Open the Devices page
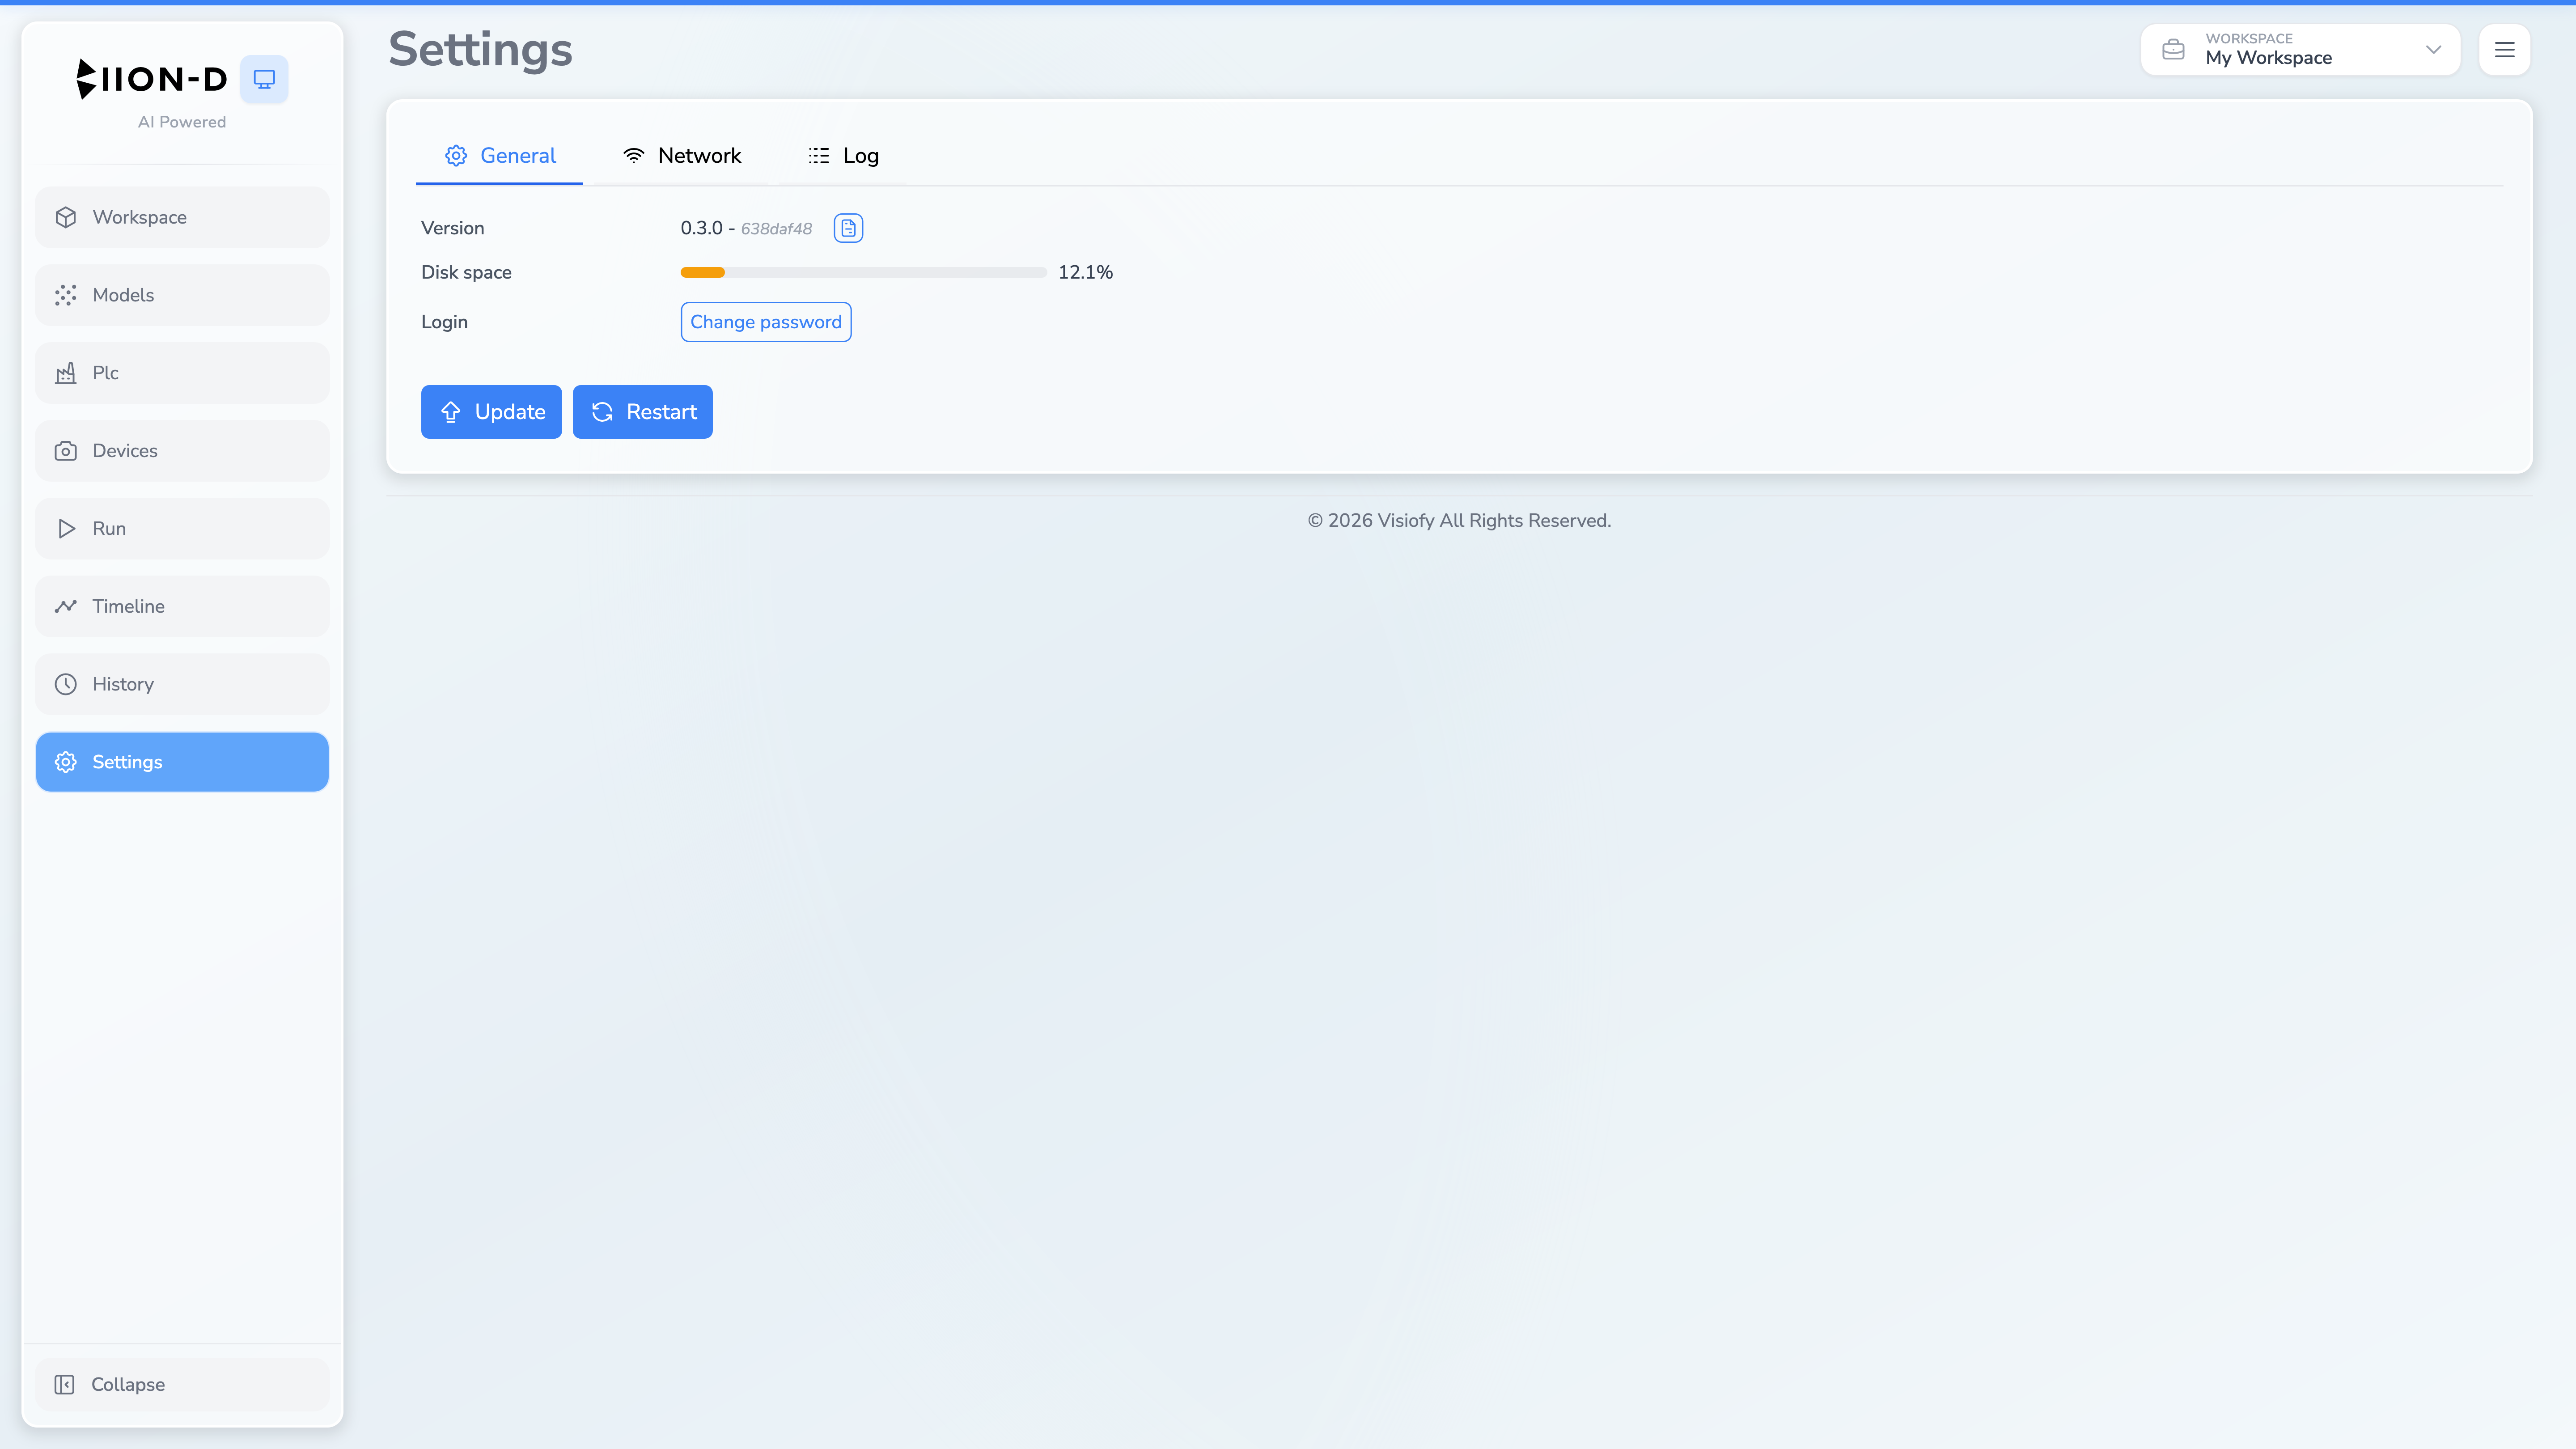The height and width of the screenshot is (1449, 2576). pos(182,451)
